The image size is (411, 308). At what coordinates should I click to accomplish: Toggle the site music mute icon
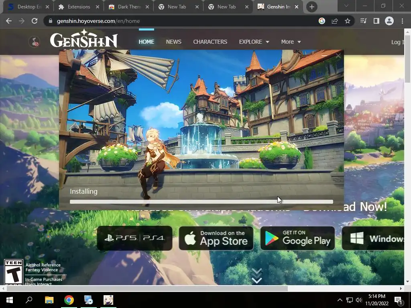34,42
